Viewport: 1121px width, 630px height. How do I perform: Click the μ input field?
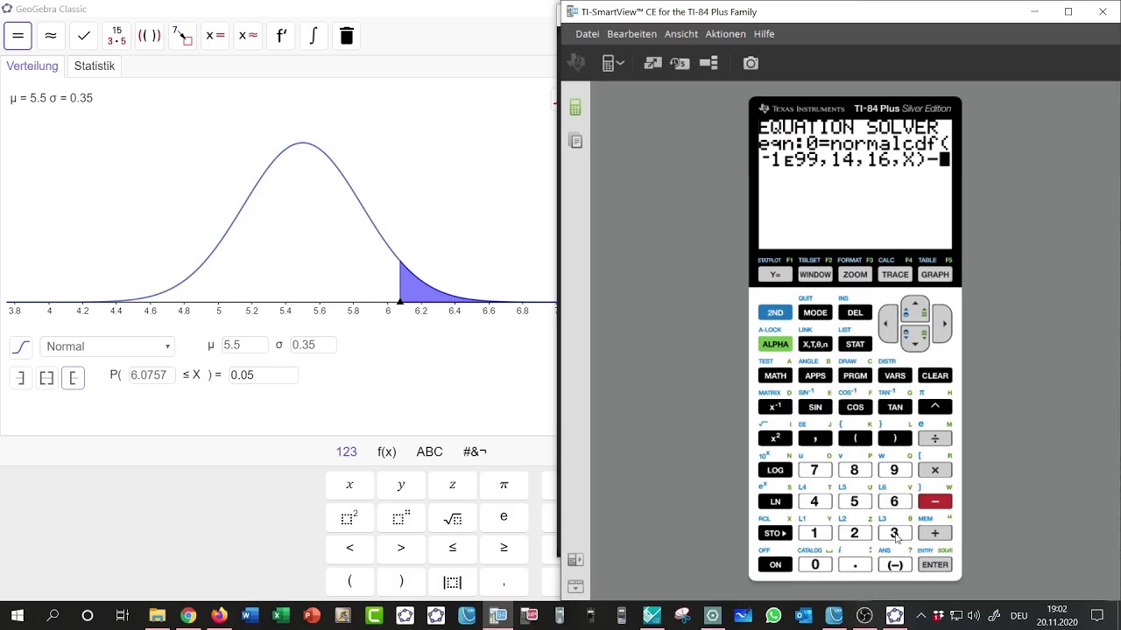(x=244, y=345)
